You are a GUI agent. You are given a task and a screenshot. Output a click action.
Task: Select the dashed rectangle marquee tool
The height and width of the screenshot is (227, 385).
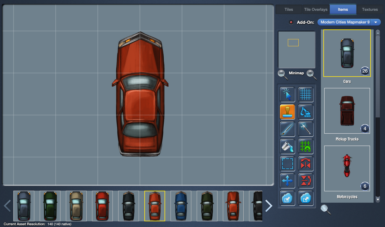287,164
